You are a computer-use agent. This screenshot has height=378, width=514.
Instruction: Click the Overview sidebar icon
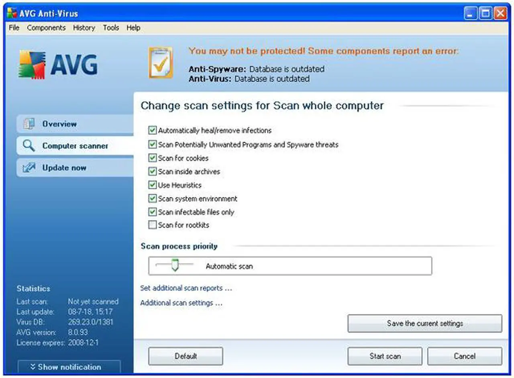click(x=29, y=124)
